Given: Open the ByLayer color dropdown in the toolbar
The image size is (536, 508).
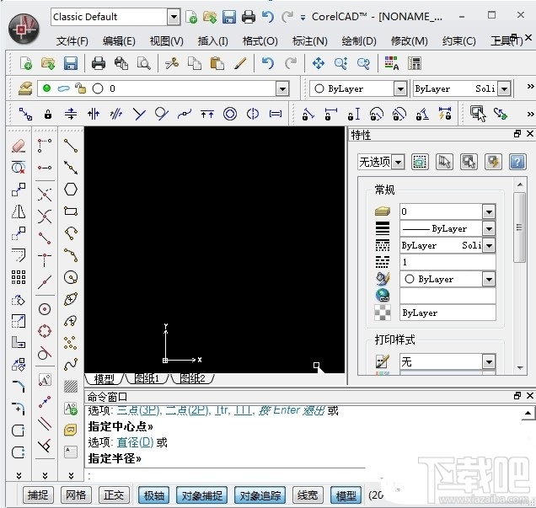Looking at the screenshot, I should click(x=400, y=89).
